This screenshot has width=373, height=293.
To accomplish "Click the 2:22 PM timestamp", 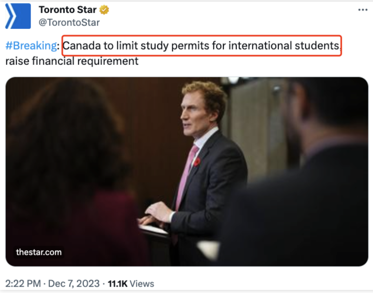I will [23, 284].
